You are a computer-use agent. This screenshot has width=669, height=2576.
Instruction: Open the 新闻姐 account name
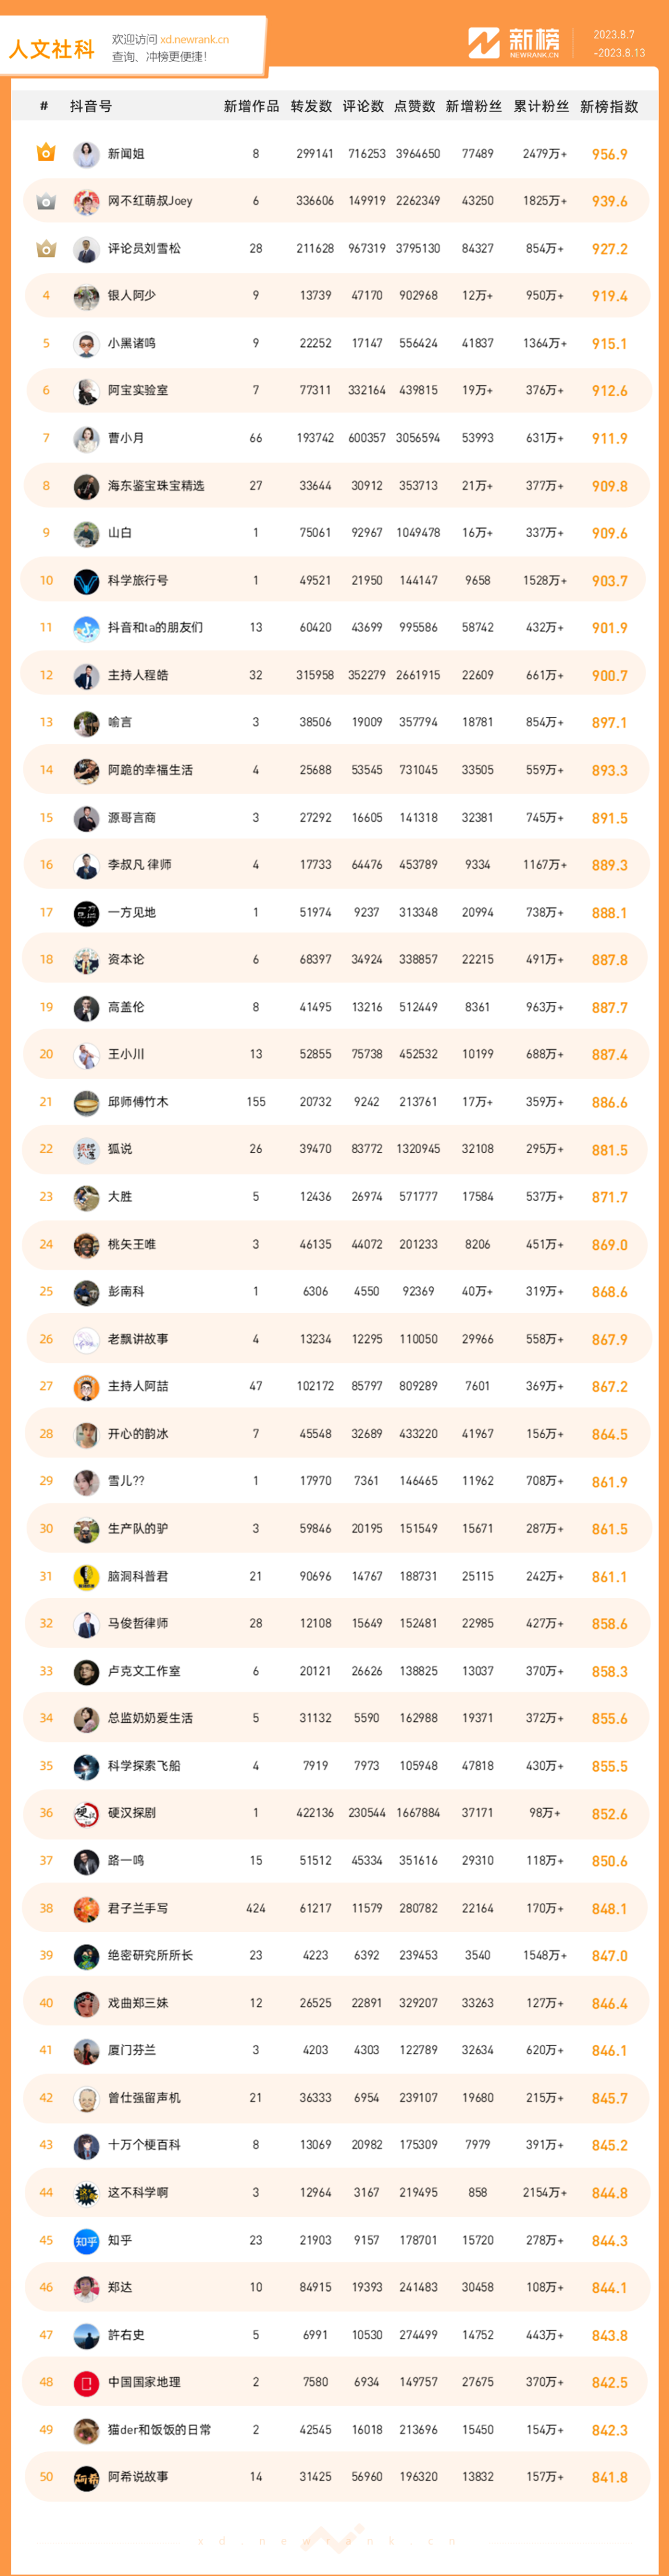126,154
